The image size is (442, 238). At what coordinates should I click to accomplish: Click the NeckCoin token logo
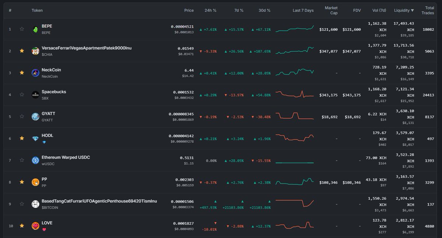[35, 73]
